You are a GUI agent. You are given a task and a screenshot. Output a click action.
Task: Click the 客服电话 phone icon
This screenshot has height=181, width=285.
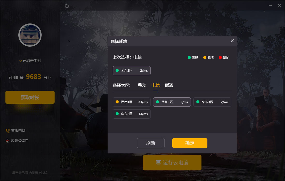pos(8,131)
